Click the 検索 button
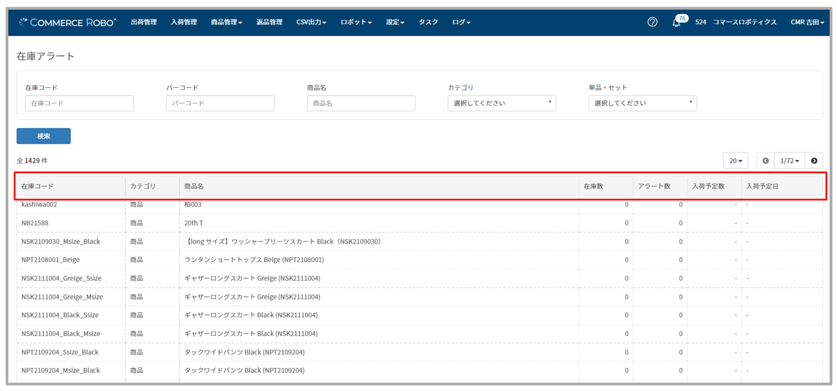Viewport: 838px width, 391px height. click(44, 136)
